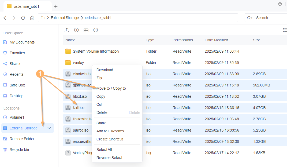The image size is (287, 167).
Task: Click the kali.iso disc icon
Action: pos(68,108)
